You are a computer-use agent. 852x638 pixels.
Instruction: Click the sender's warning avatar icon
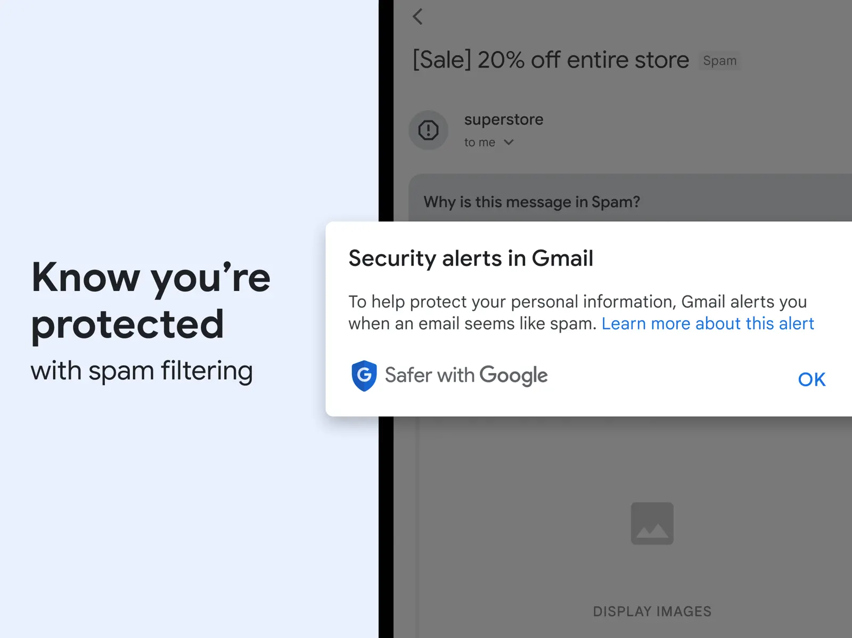(x=428, y=130)
